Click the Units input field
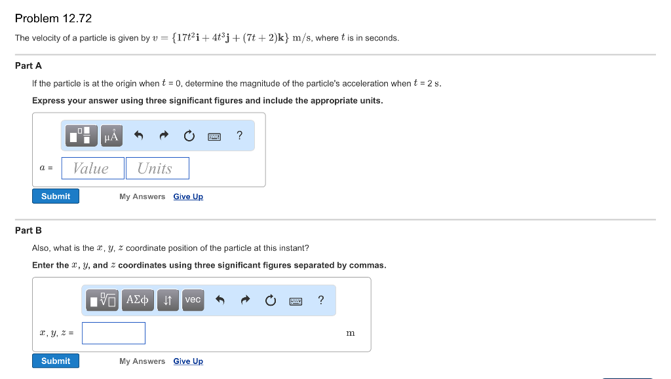 (157, 168)
